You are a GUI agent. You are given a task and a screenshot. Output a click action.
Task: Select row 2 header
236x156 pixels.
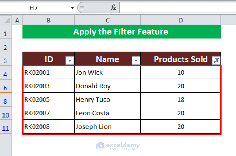point(6,46)
